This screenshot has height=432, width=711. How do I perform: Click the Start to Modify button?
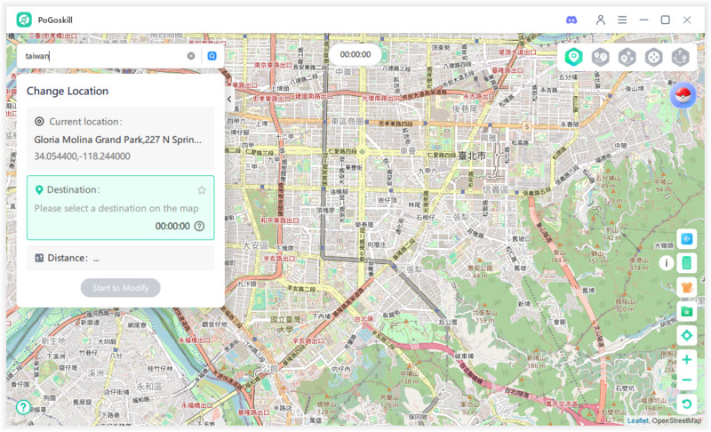pos(121,288)
